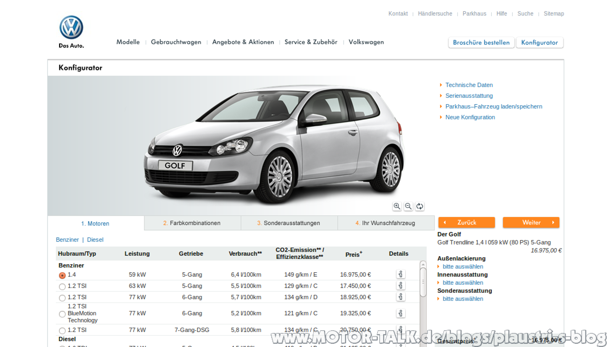Choose Sonderausstattung via bitte auswählen

click(x=463, y=299)
